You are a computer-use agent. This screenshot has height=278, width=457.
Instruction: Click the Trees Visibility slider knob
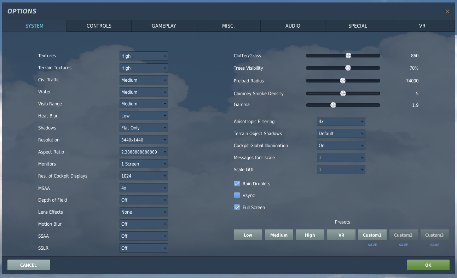point(348,68)
